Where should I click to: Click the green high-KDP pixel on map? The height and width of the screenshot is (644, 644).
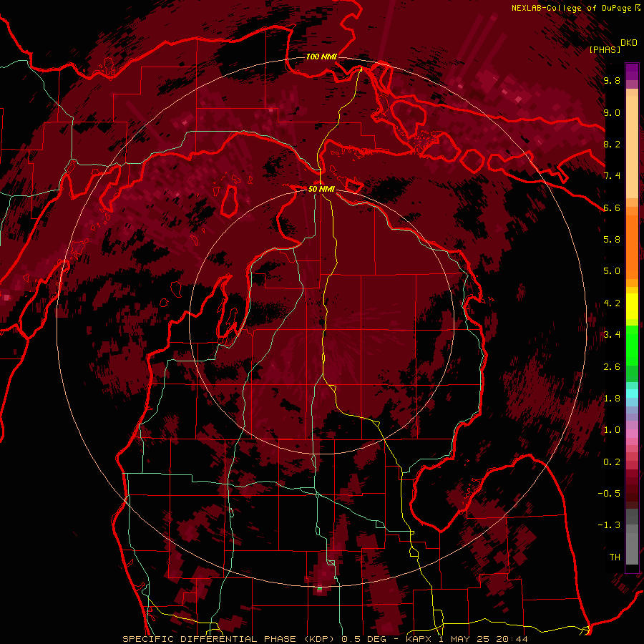[320, 589]
